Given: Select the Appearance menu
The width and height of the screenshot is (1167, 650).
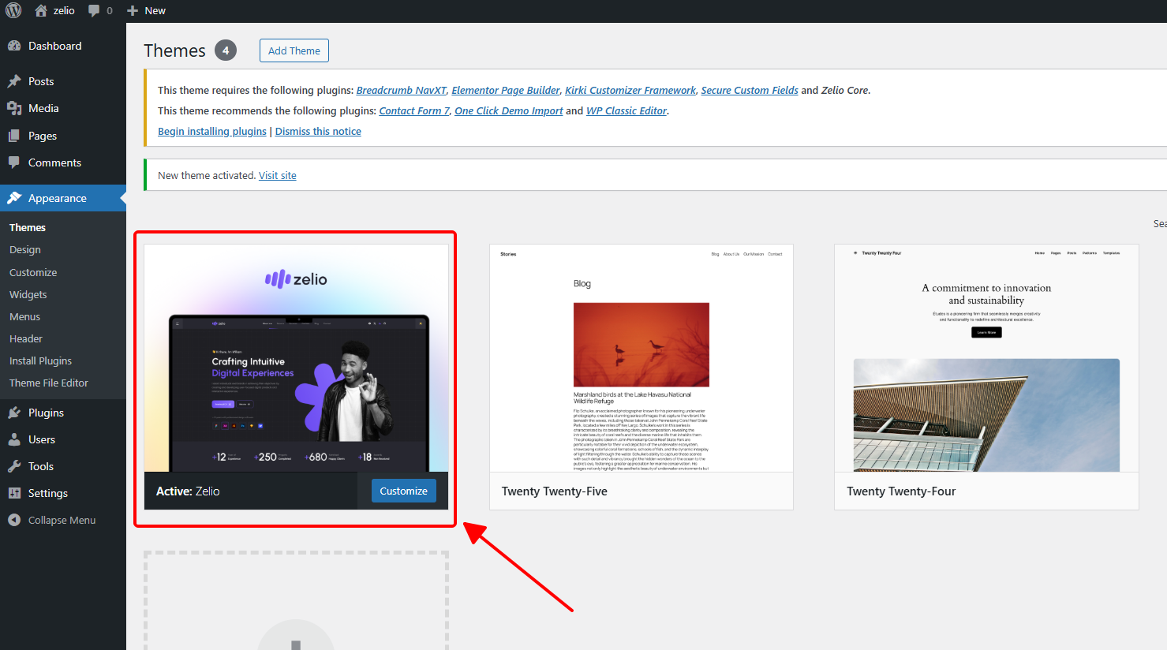Looking at the screenshot, I should [x=63, y=198].
